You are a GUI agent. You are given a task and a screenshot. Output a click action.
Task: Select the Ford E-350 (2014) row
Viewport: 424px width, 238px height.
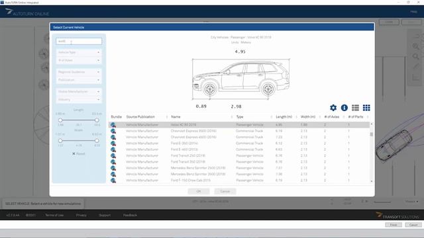point(239,143)
